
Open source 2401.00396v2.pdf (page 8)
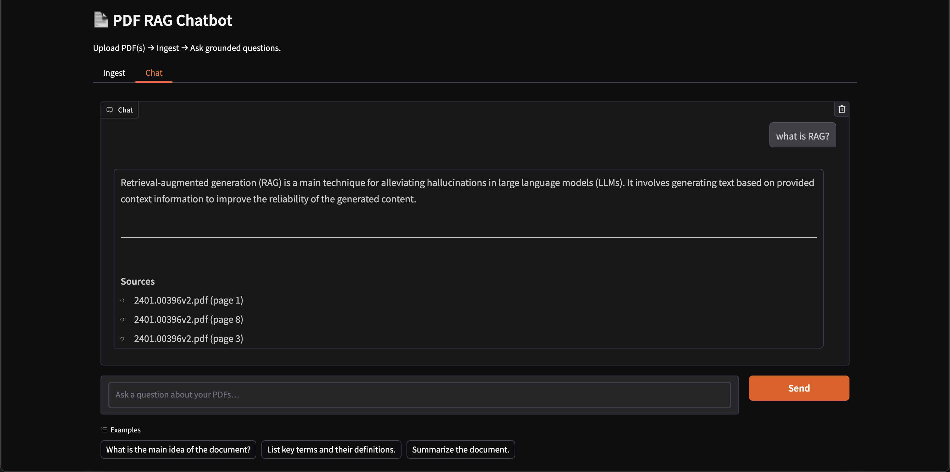point(188,319)
